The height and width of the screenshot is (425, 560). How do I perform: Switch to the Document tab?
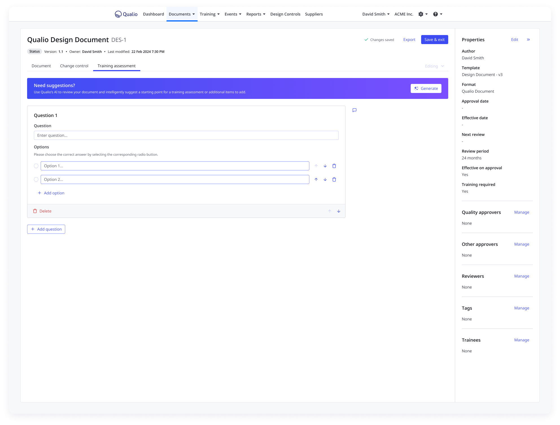(x=41, y=66)
